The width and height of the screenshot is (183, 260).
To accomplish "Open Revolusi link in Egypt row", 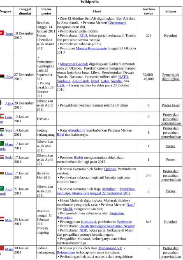I will point(171,222).
